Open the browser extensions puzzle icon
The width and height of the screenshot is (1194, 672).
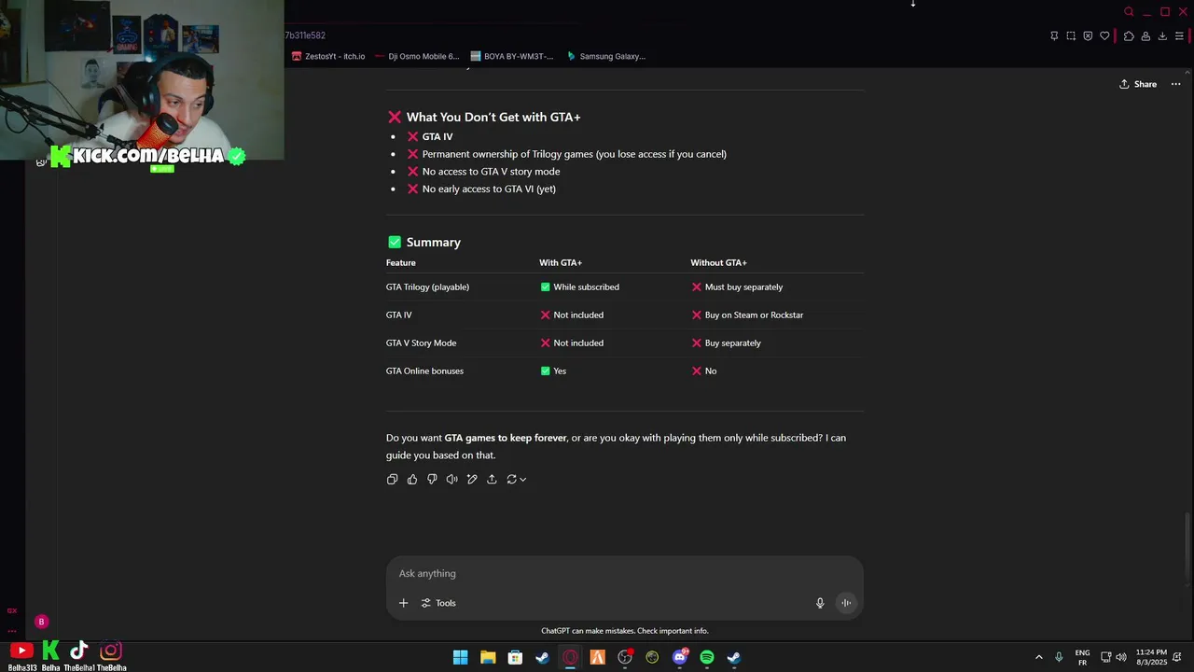click(1129, 36)
